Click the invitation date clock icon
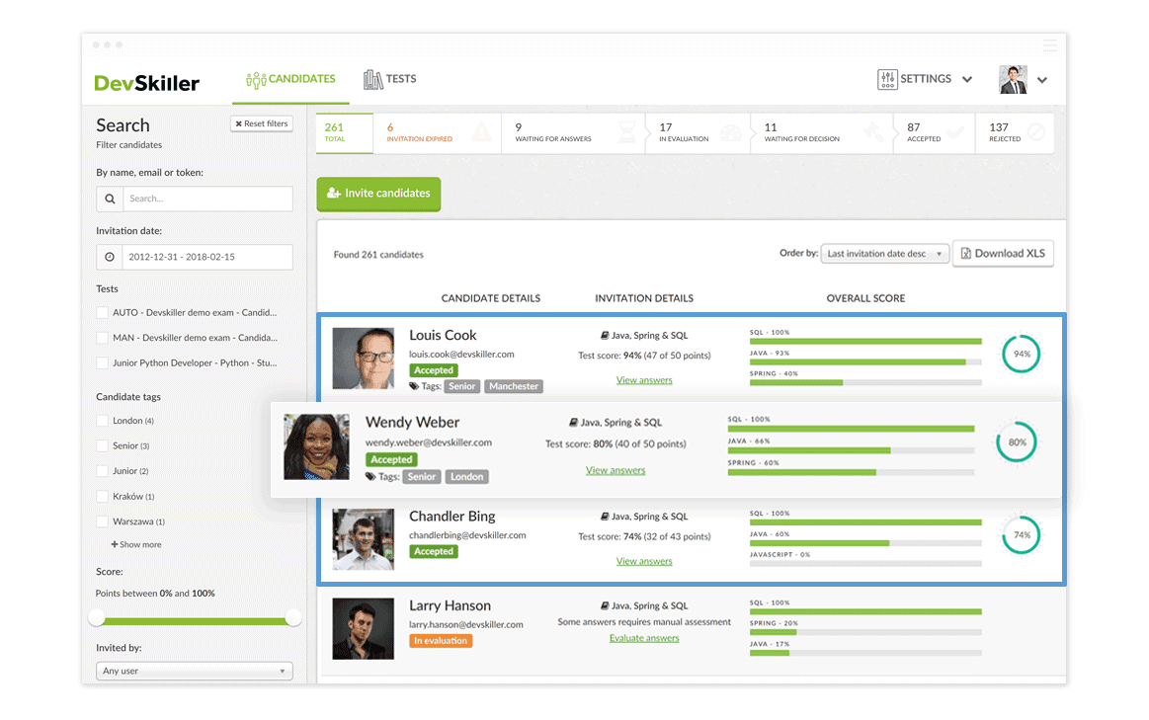This screenshot has height=720, width=1149. click(x=110, y=257)
